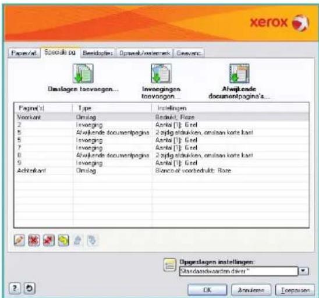Click the Standaardwaarden driver combo field
This screenshot has height=298, width=319.
point(239,271)
